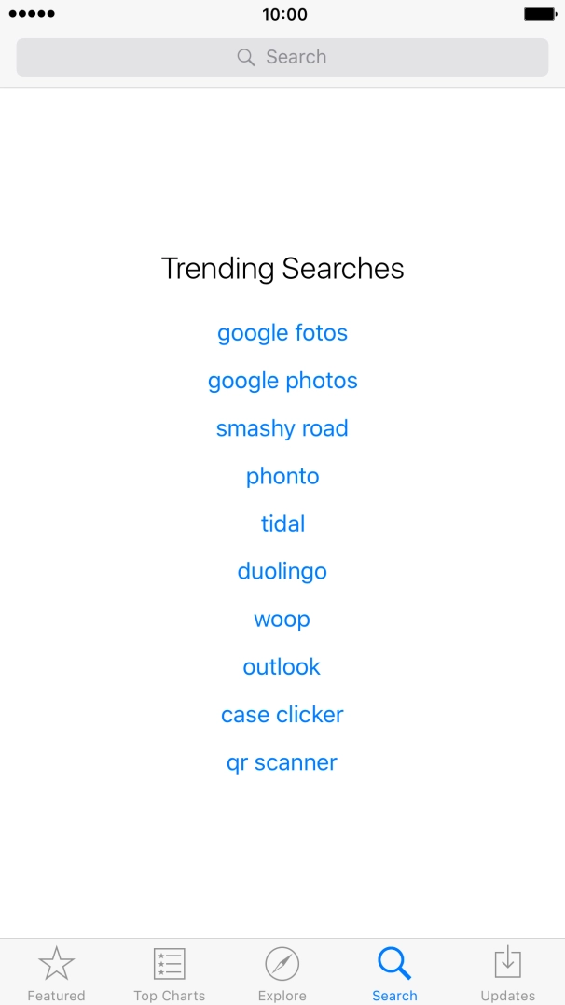
Task: Tap the case clicker trending search
Action: 282,714
